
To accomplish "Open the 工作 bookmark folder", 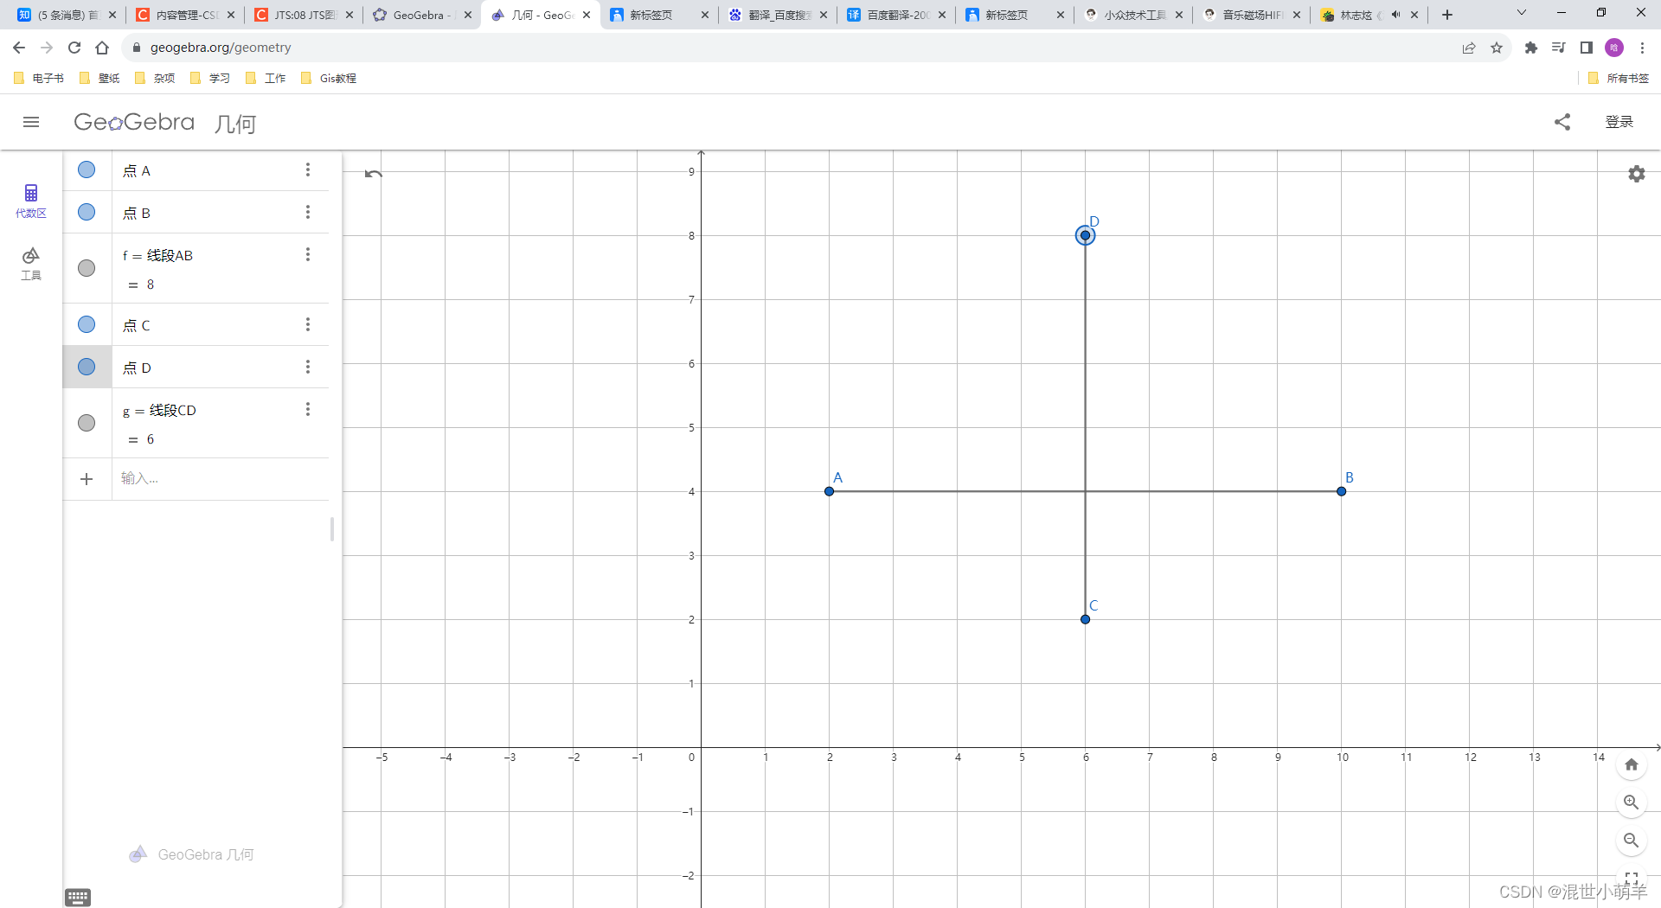I will (x=266, y=78).
